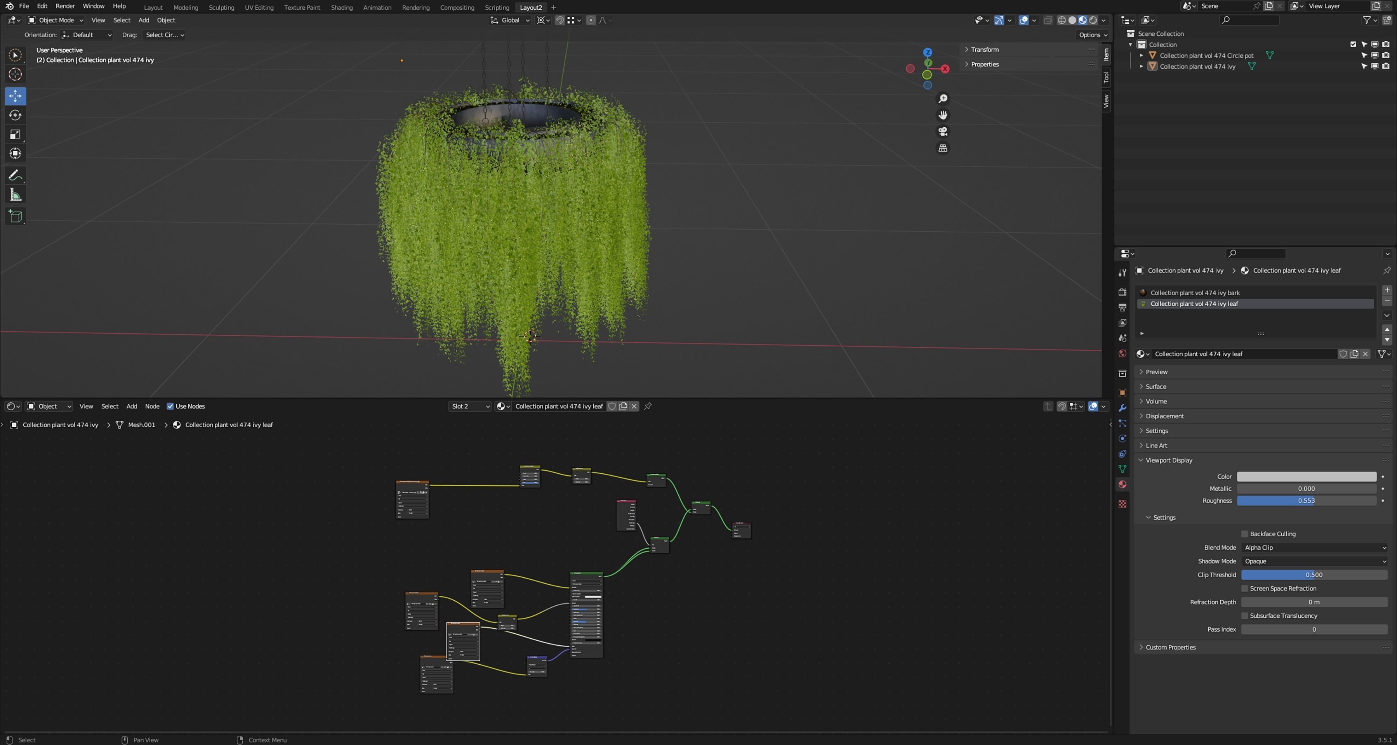Switch to Shading workspace tab
Image resolution: width=1397 pixels, height=745 pixels.
coord(342,8)
